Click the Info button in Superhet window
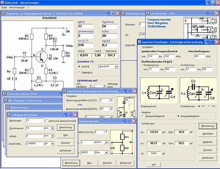This screenshot has height=169, width=220. 154,164
